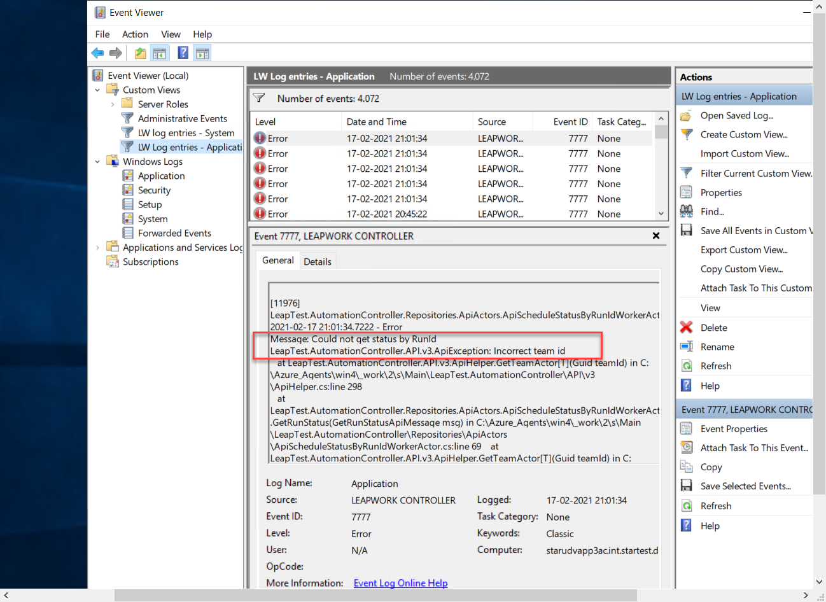Close the event preview pane with X

click(656, 235)
